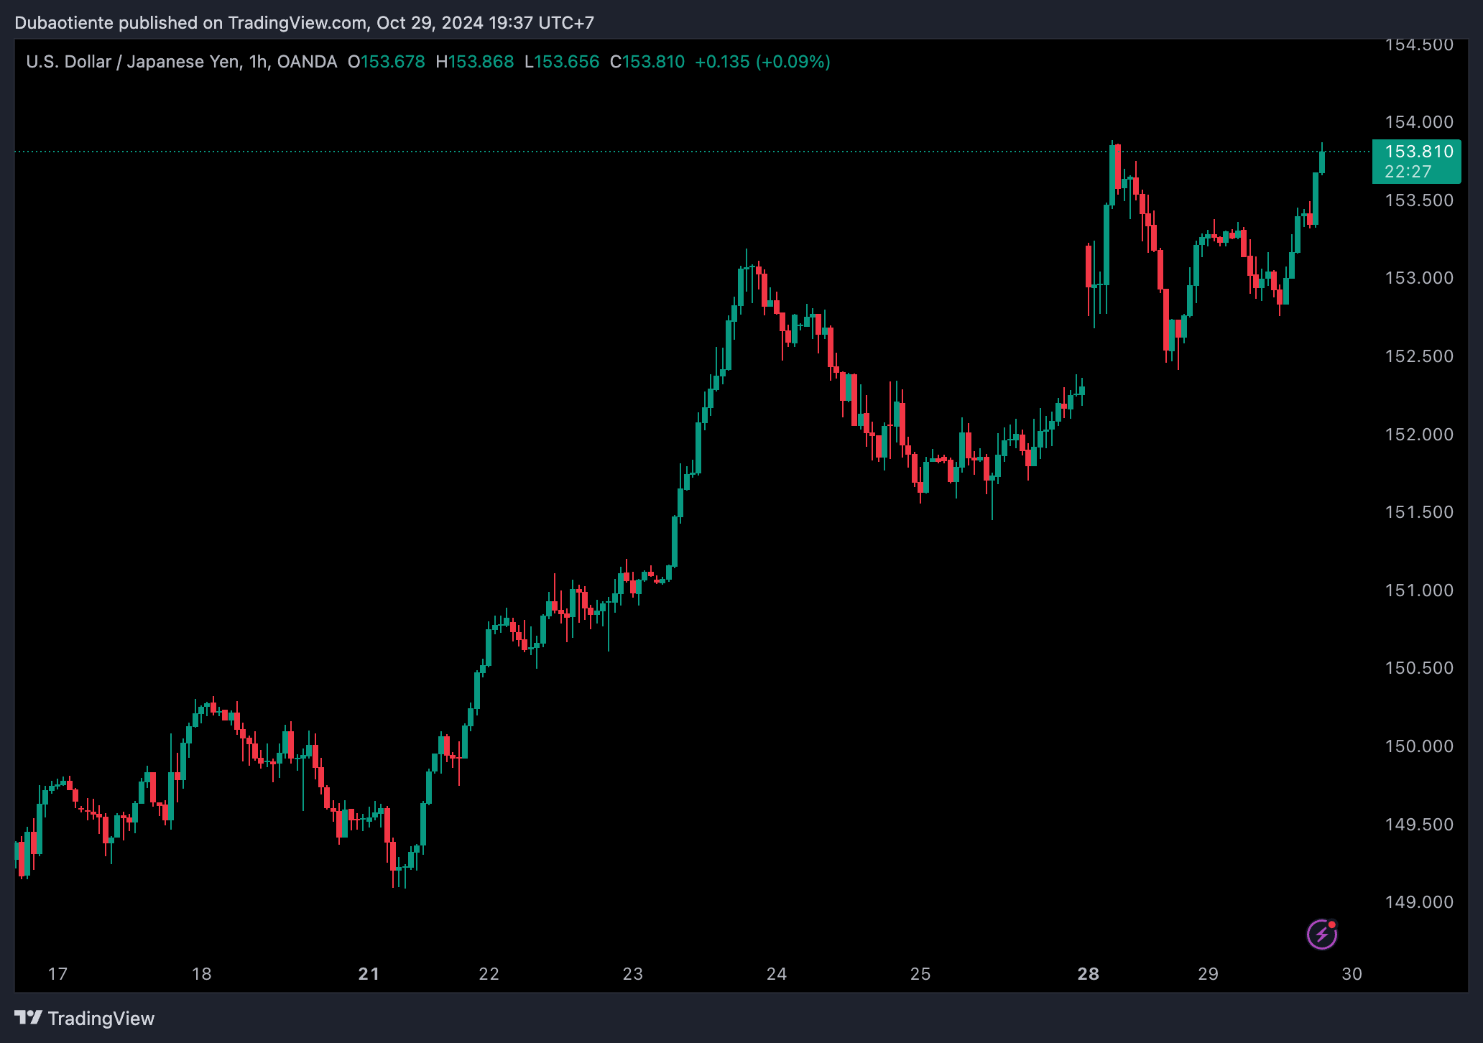Viewport: 1483px width, 1043px height.
Task: Click the open value O153.678
Action: 387,62
